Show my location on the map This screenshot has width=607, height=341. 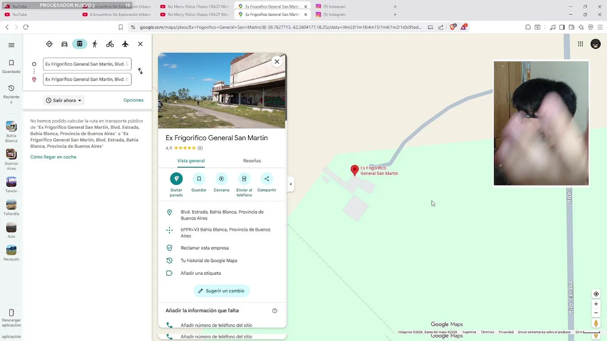click(596, 294)
